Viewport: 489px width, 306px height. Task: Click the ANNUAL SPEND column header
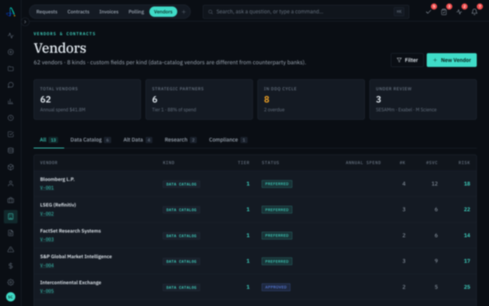pyautogui.click(x=363, y=163)
